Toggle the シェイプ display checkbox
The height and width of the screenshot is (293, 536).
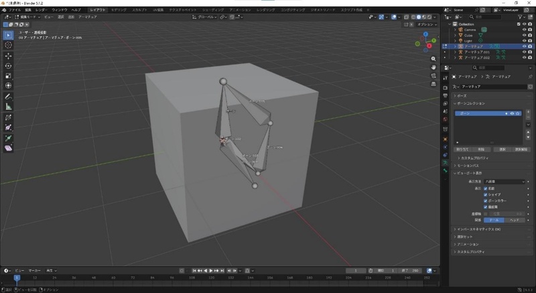point(485,194)
